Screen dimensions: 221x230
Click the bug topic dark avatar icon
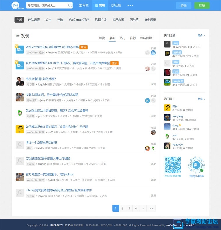167,44
